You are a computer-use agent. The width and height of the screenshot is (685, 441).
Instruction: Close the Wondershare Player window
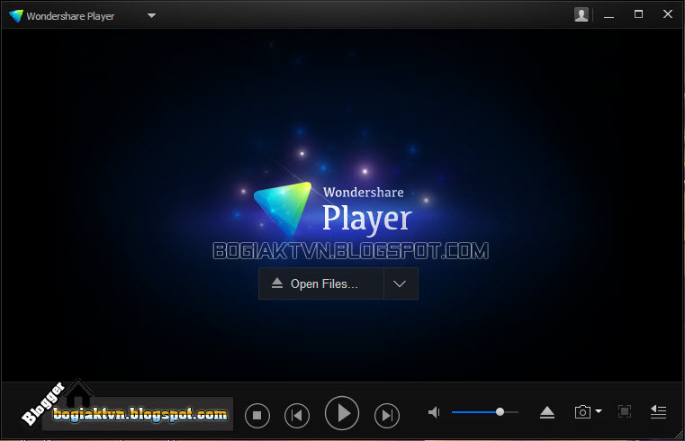pyautogui.click(x=668, y=14)
